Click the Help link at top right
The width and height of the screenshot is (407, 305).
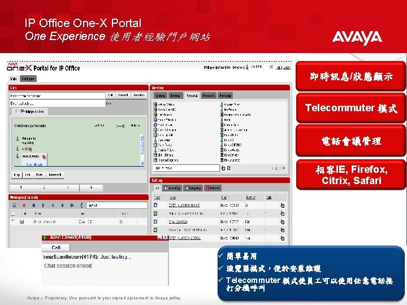coord(279,67)
